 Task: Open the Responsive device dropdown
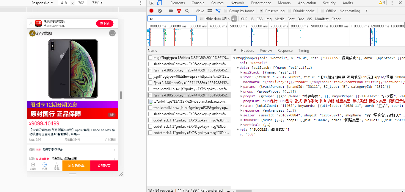[x=42, y=3]
